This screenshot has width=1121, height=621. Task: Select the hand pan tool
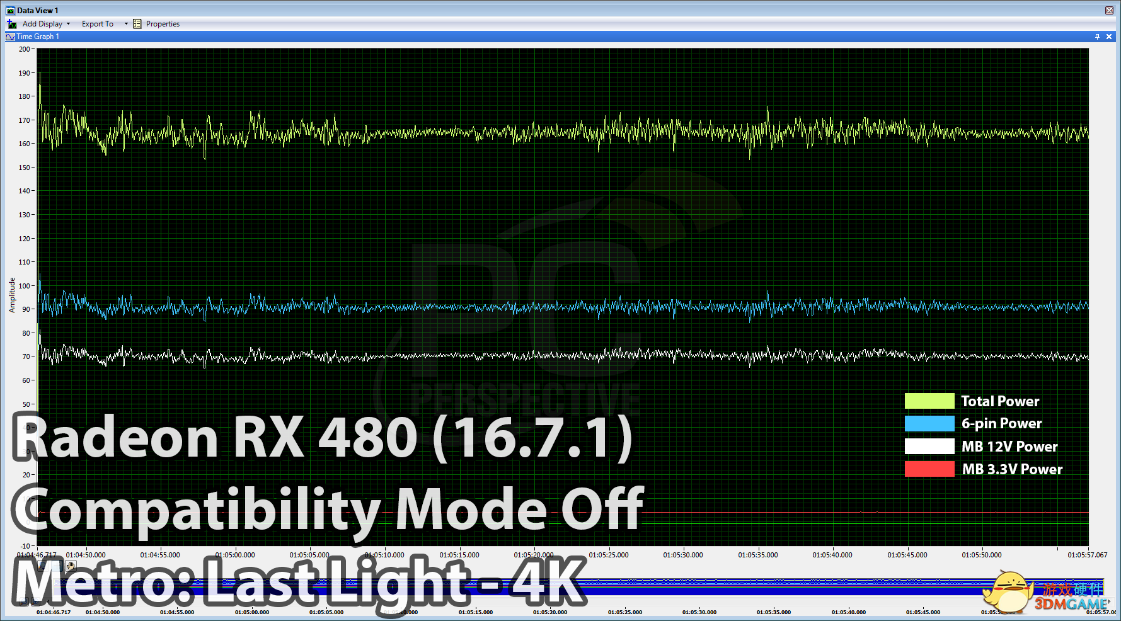[x=71, y=566]
